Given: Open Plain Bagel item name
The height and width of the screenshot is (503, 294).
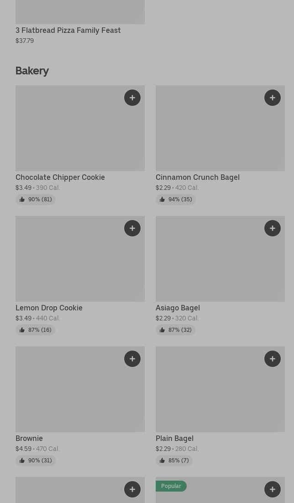Looking at the screenshot, I should pos(174,438).
